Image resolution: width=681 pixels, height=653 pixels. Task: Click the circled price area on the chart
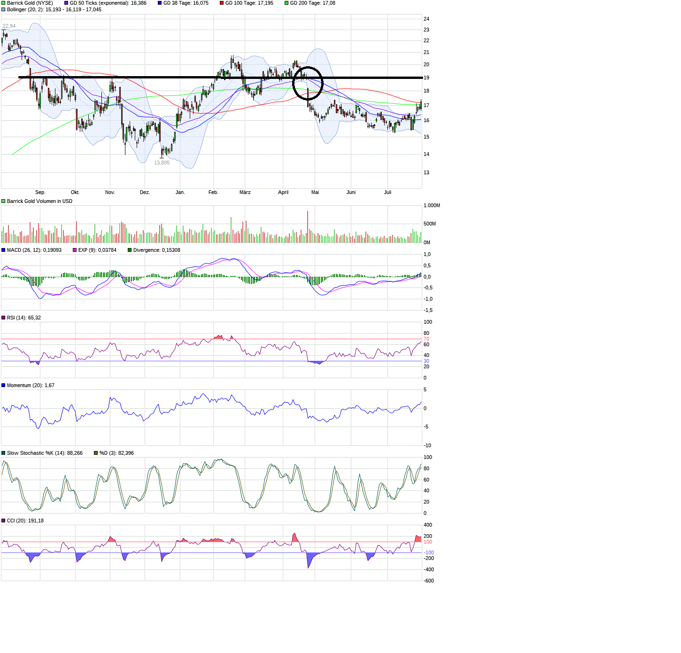(308, 84)
